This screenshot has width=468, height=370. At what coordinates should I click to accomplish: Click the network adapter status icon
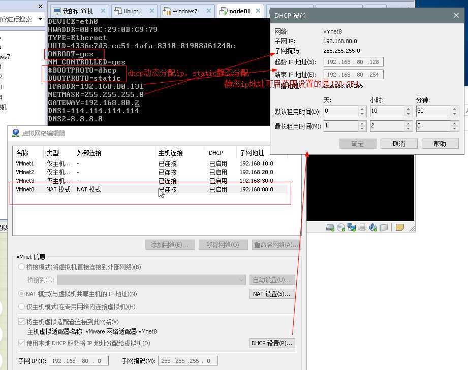tap(352, 228)
